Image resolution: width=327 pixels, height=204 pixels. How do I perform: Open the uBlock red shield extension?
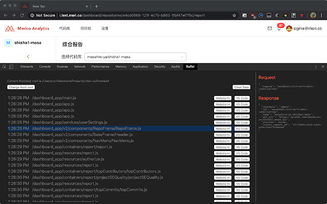[x=252, y=15]
